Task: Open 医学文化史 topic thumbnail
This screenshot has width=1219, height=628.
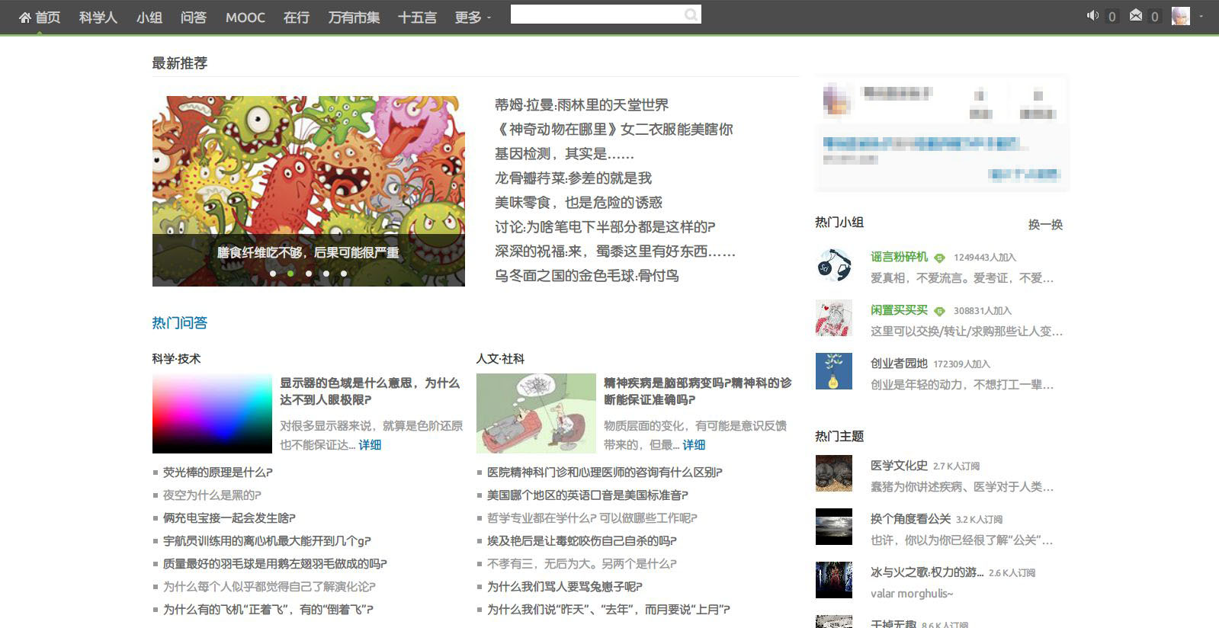Action: [833, 473]
